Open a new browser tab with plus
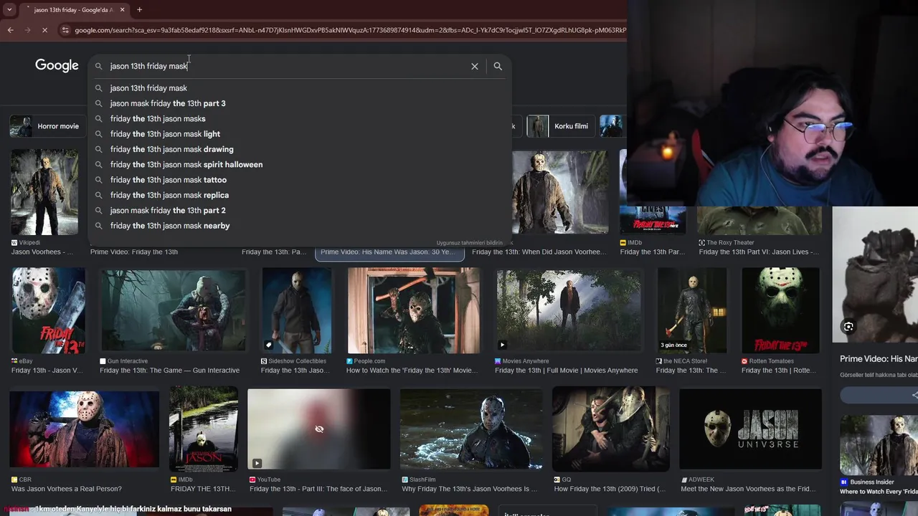Screen dimensions: 918x516 [139, 10]
